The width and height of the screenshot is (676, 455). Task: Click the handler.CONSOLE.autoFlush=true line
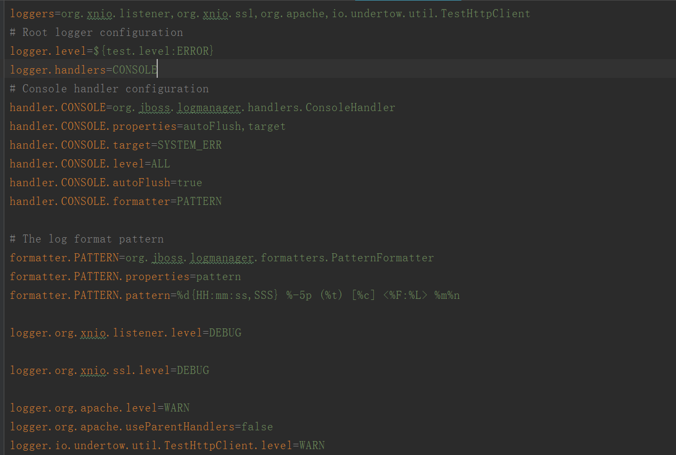[106, 182]
